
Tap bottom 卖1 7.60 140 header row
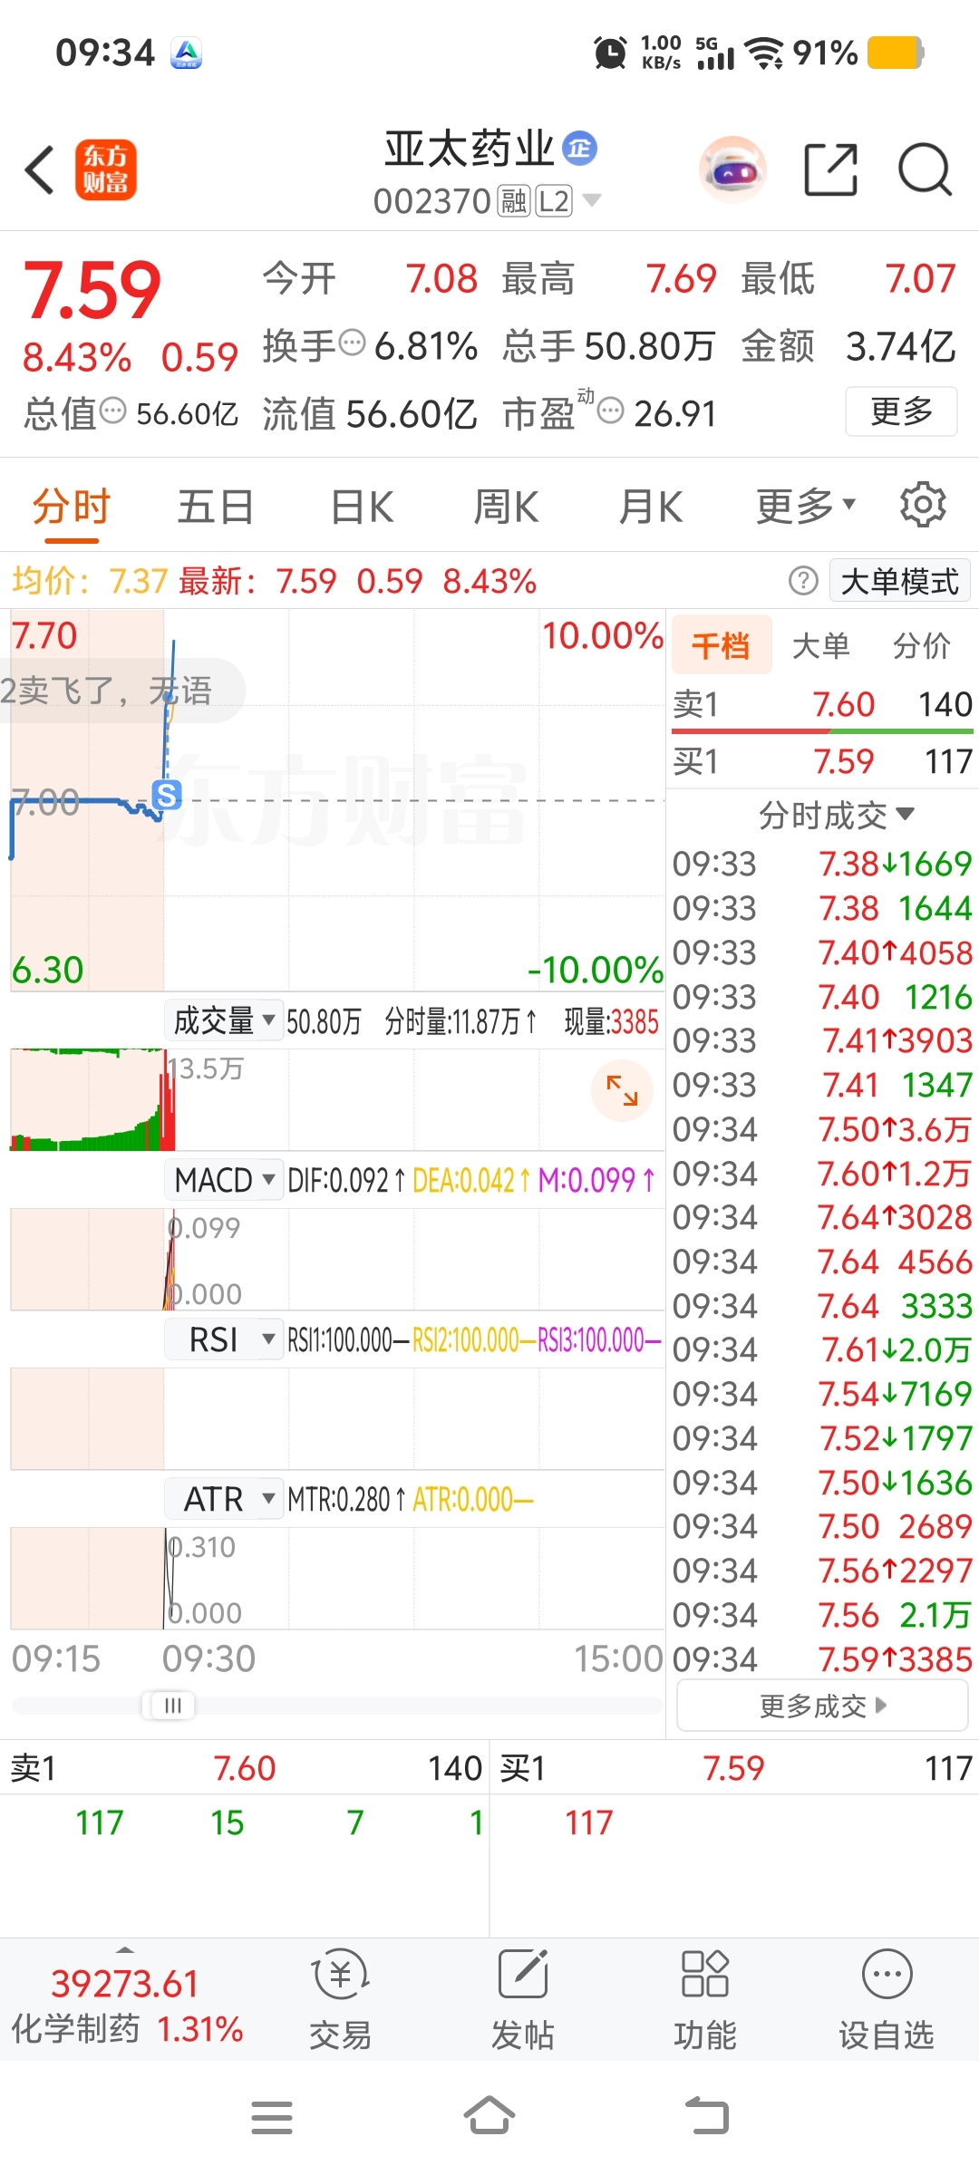pyautogui.click(x=245, y=1768)
